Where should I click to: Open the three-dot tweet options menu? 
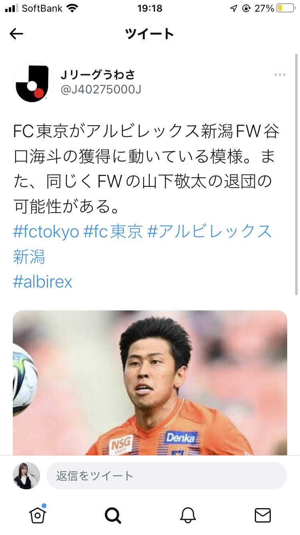coord(280,75)
